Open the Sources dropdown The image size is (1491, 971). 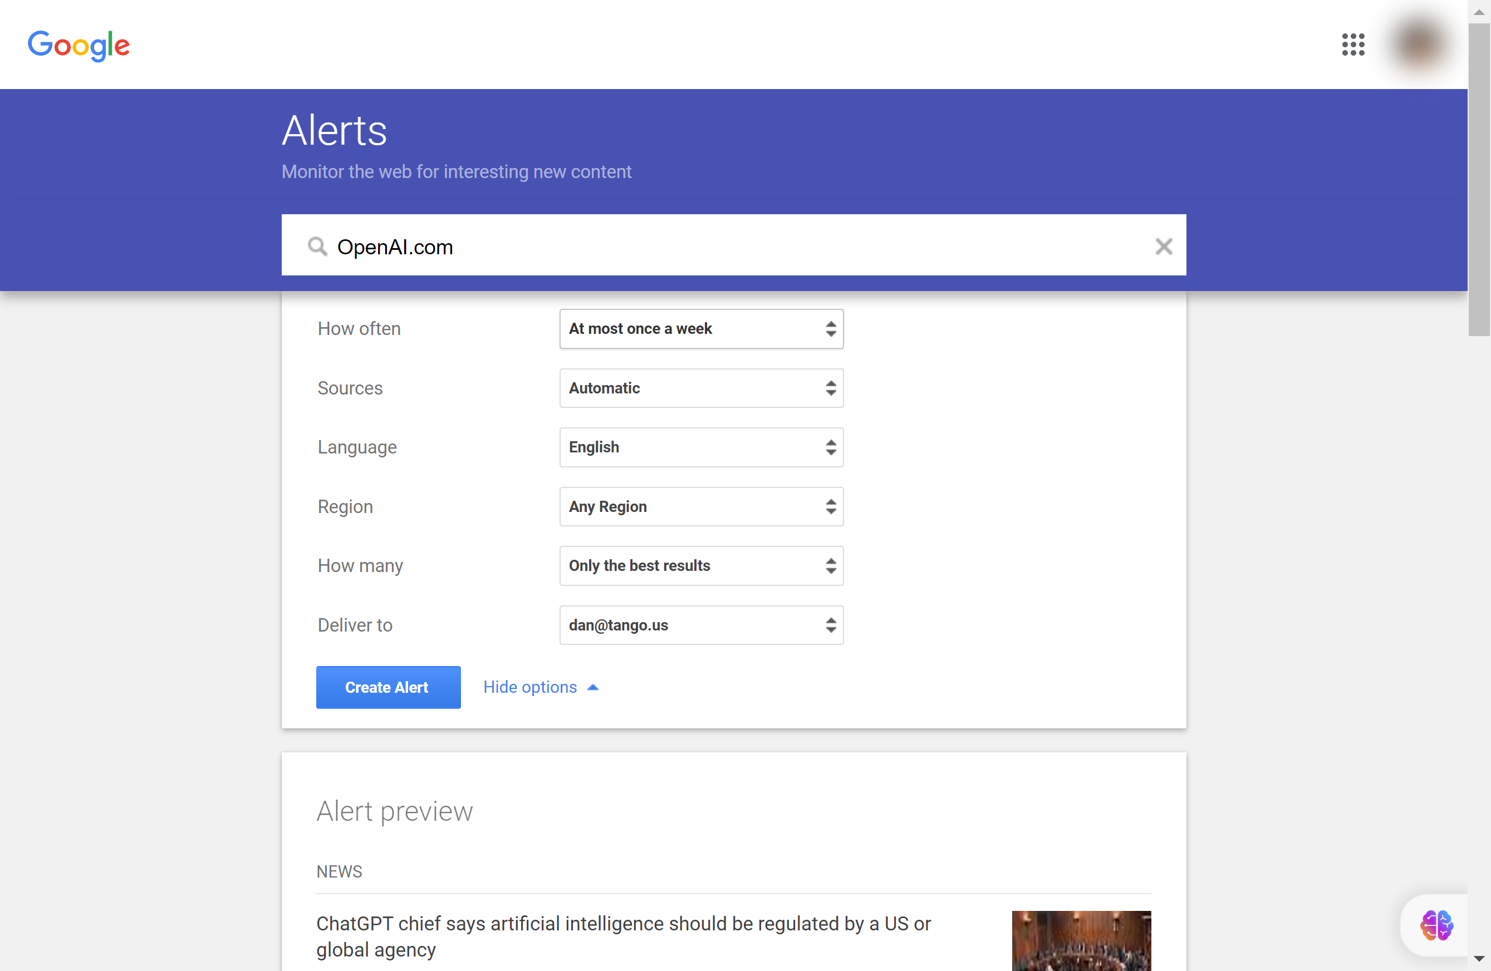coord(701,388)
